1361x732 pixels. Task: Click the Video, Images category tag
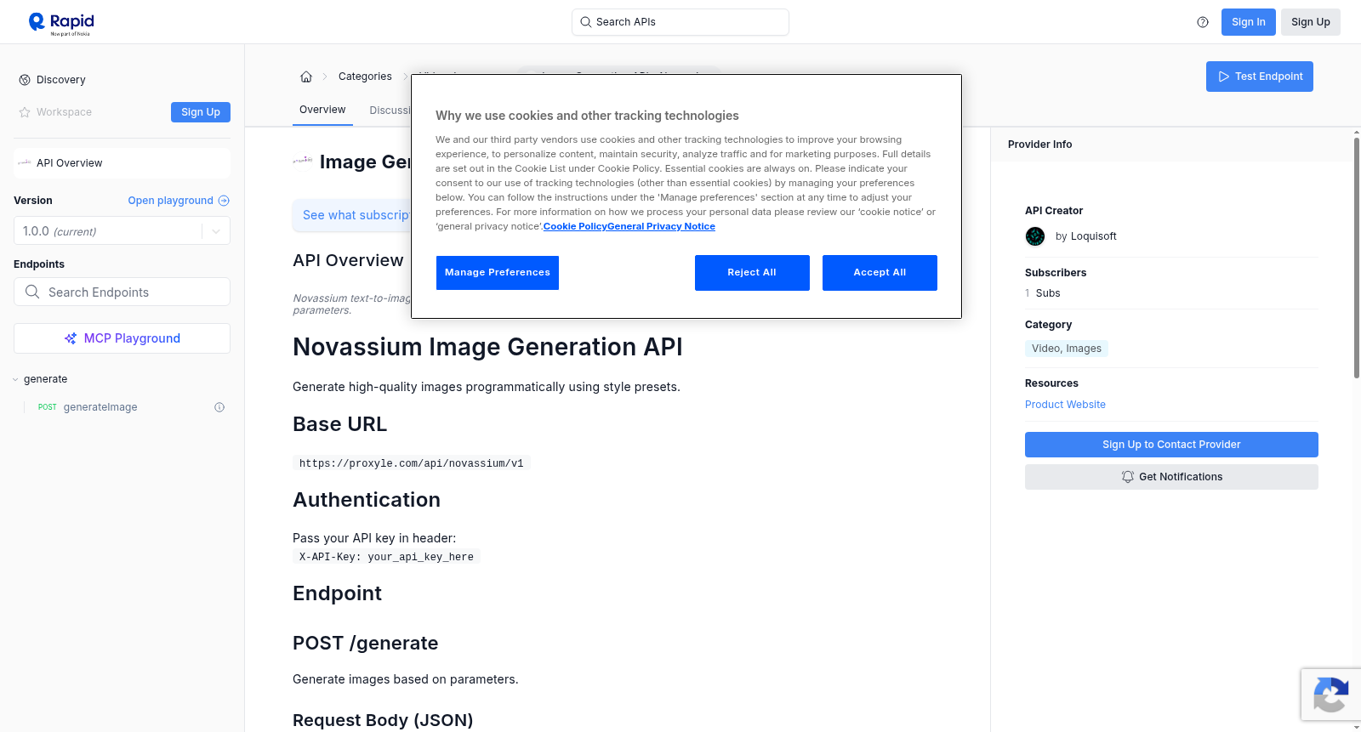[1066, 349]
